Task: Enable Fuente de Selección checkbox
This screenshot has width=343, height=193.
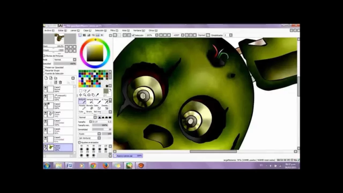Action: [x=44, y=73]
